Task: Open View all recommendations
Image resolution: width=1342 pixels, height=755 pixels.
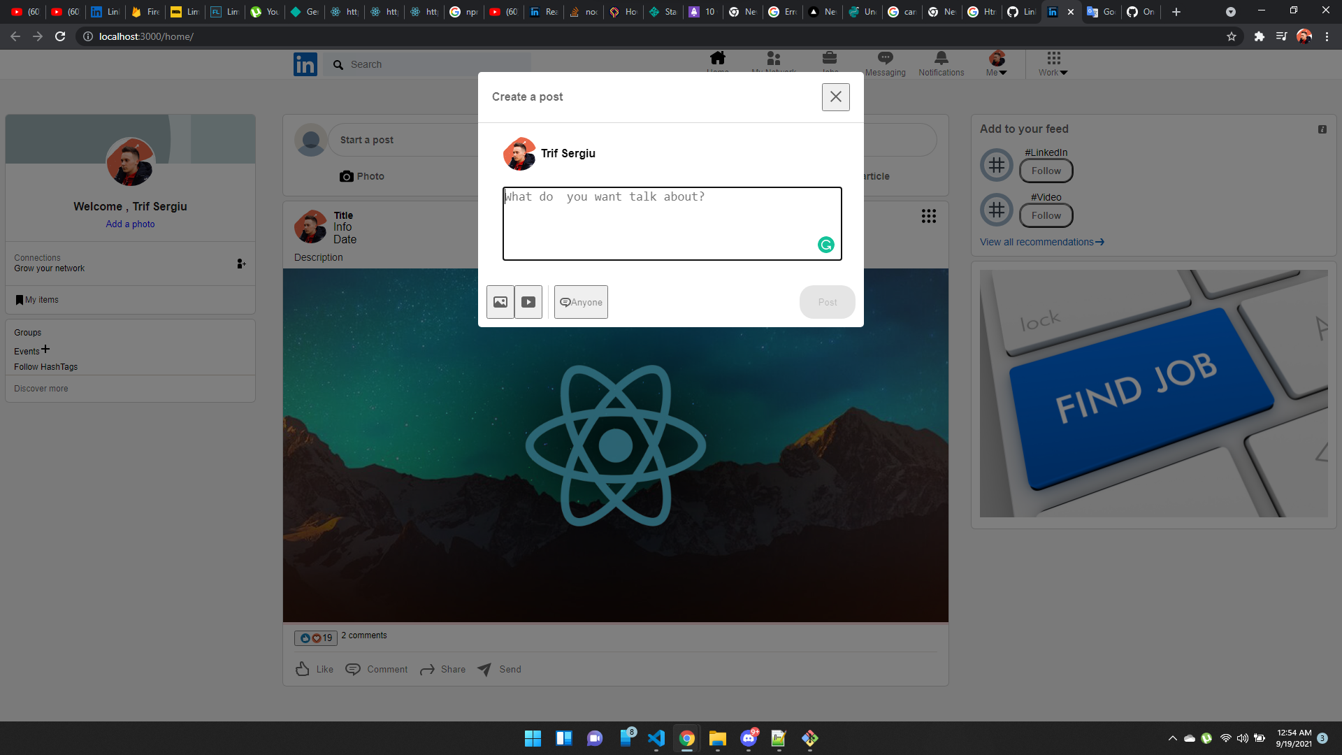Action: [1041, 242]
